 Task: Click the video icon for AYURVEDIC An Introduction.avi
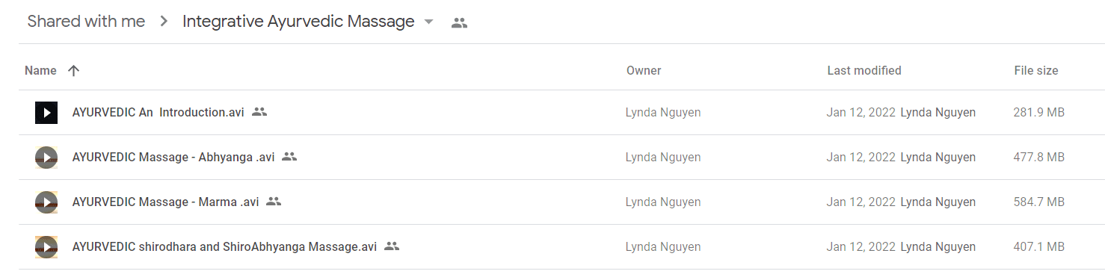(x=46, y=113)
